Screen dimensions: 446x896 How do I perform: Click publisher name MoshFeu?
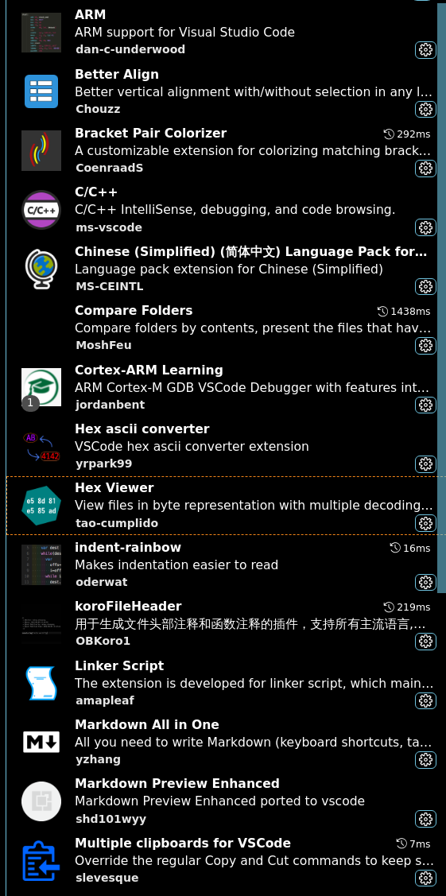103,345
